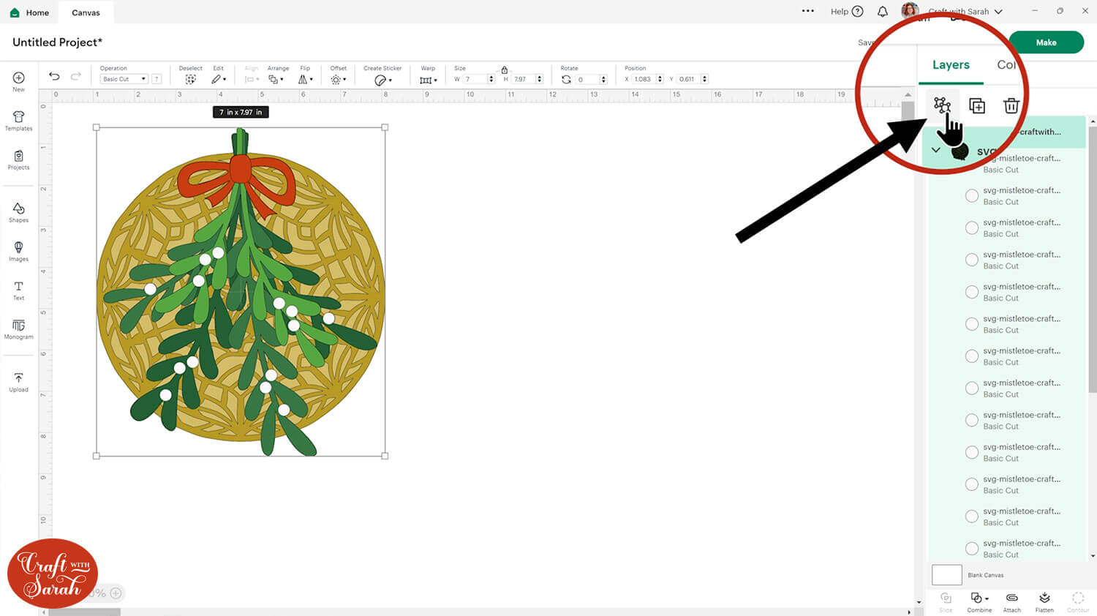Click the X position stepper arrows
Image resolution: width=1097 pixels, height=616 pixels.
pyautogui.click(x=660, y=79)
